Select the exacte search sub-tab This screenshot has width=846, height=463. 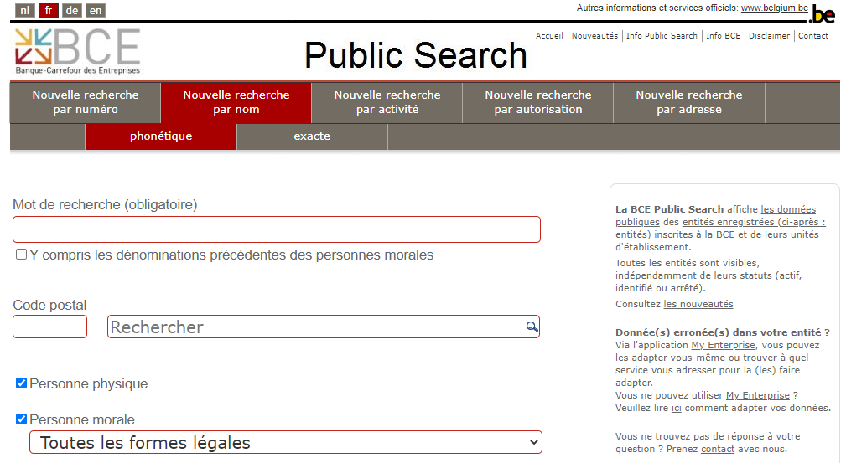pos(312,136)
